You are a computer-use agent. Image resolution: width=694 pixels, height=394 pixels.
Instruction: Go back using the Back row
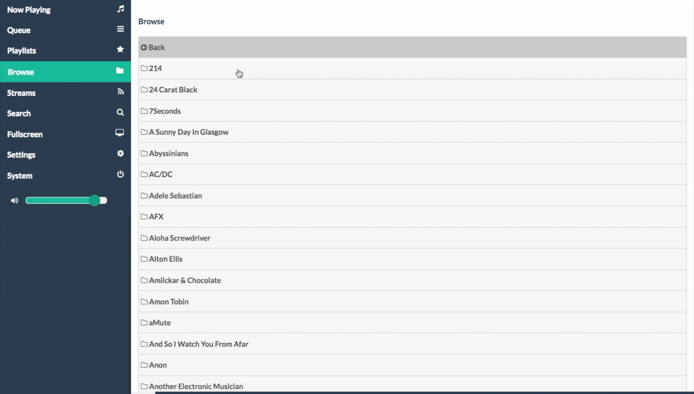(x=156, y=47)
